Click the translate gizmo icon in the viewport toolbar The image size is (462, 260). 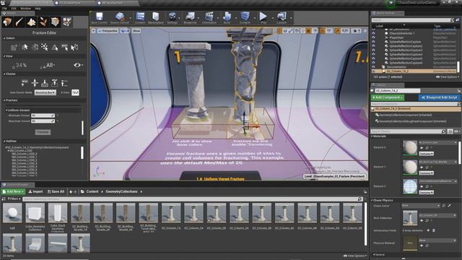279,30
